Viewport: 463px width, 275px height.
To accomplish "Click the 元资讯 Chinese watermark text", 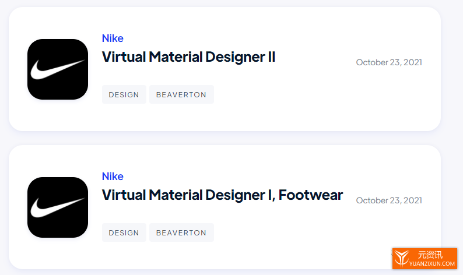I will click(430, 255).
